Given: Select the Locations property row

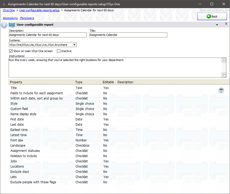Looking at the screenshot, I should (17, 167).
